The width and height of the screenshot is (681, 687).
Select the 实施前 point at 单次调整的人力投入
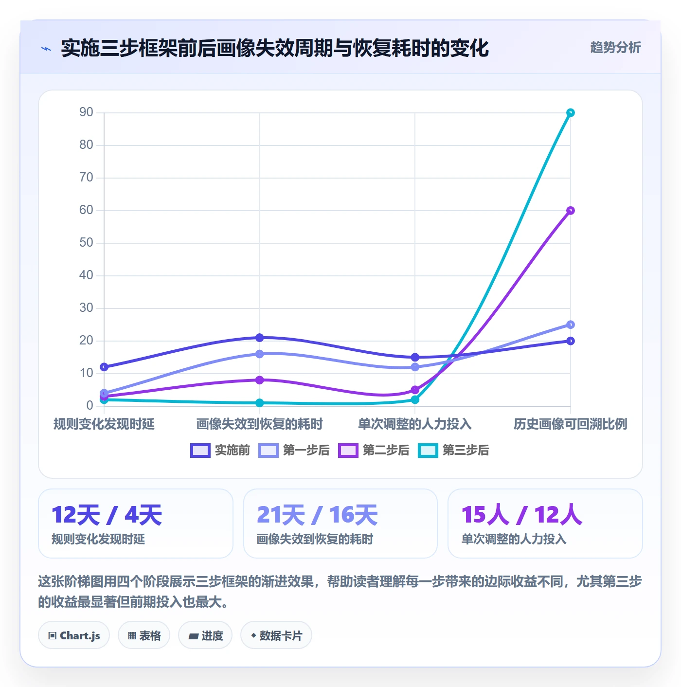(x=415, y=357)
